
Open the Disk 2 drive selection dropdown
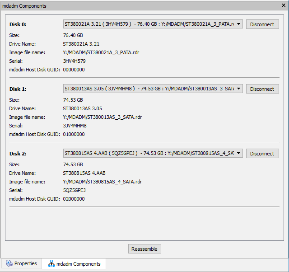[153, 154]
